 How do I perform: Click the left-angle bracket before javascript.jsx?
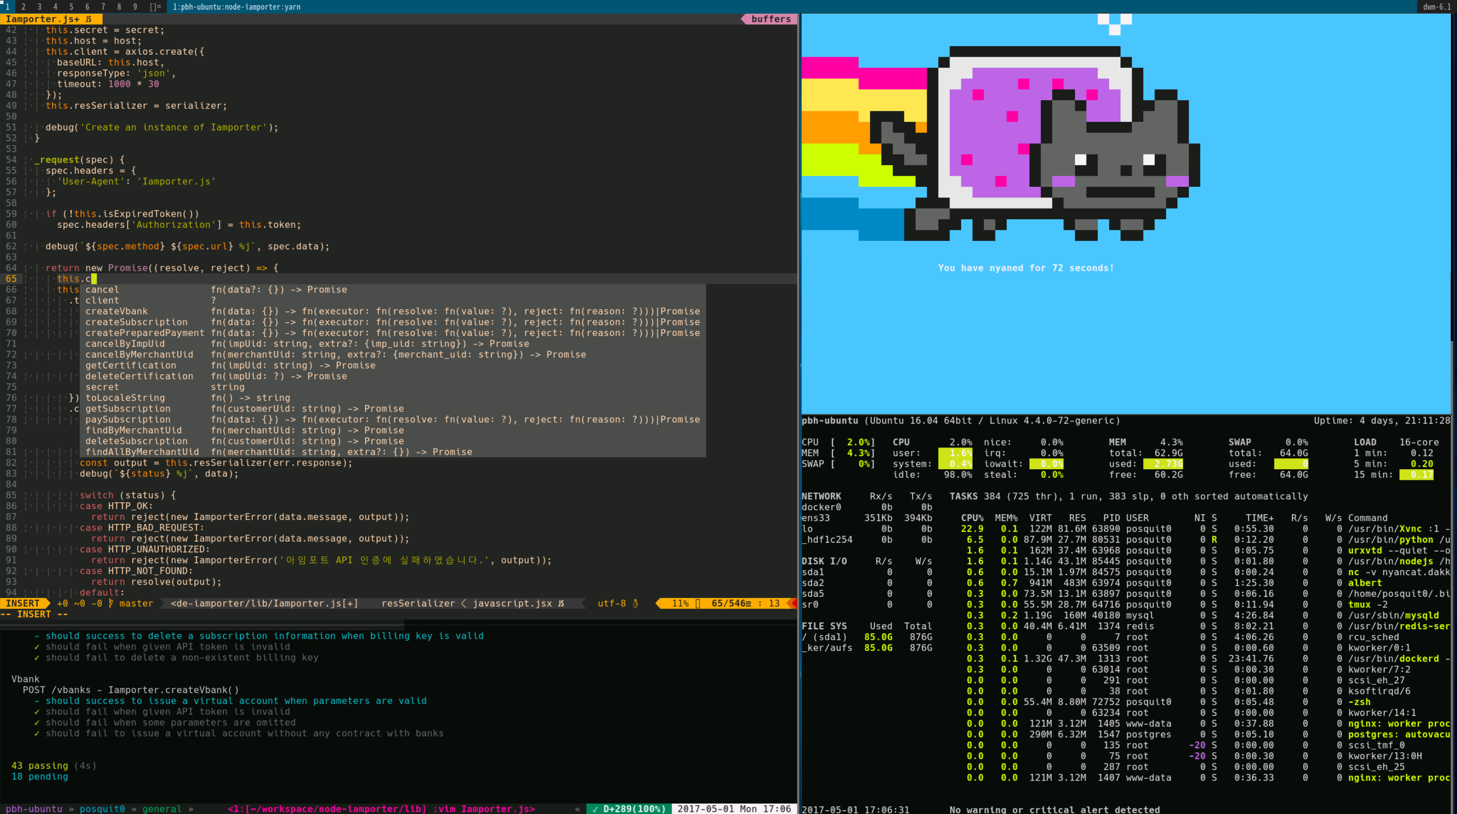pos(464,603)
